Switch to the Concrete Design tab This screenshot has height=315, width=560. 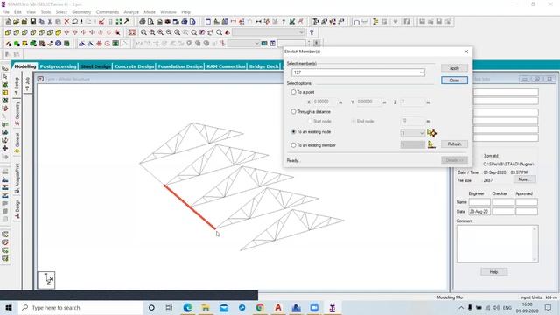tap(134, 66)
